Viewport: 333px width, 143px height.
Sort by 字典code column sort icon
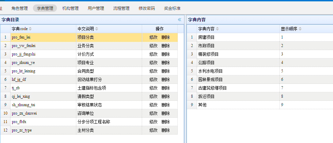pos(30,29)
